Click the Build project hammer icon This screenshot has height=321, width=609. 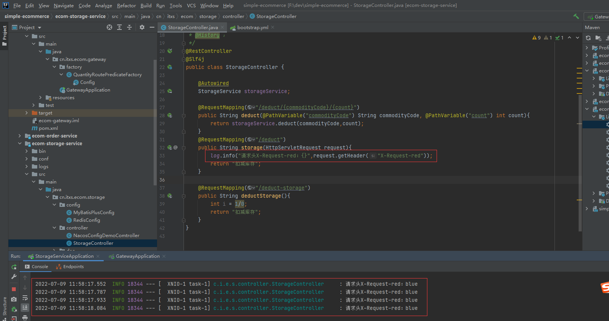pos(576,16)
